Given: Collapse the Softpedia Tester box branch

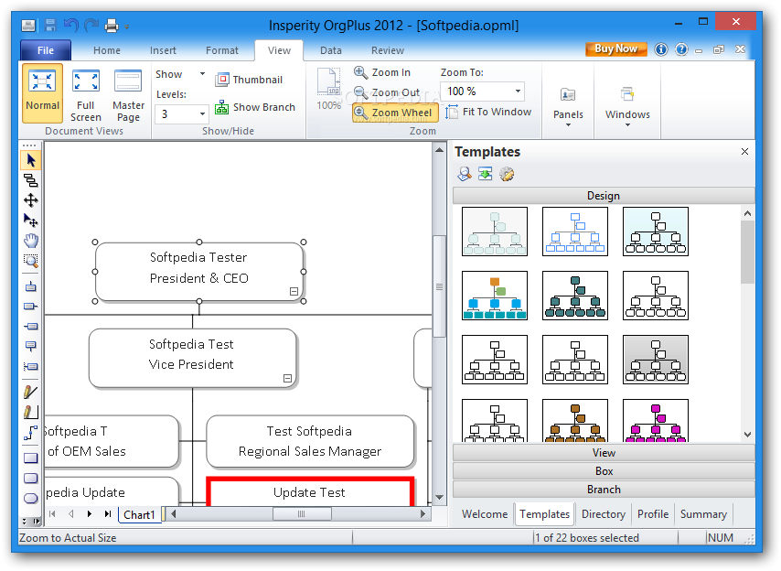Looking at the screenshot, I should [294, 292].
